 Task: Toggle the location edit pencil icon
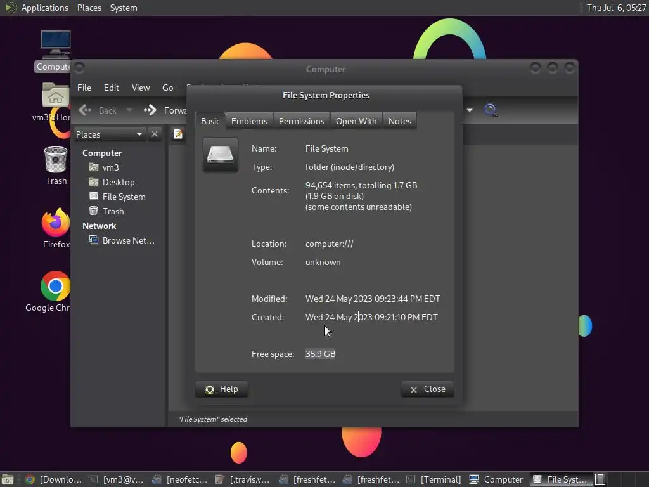tap(178, 134)
